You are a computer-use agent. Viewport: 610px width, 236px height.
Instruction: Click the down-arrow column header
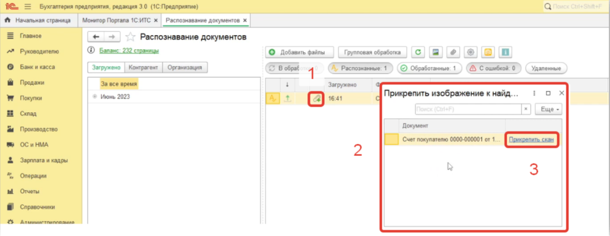(x=287, y=84)
